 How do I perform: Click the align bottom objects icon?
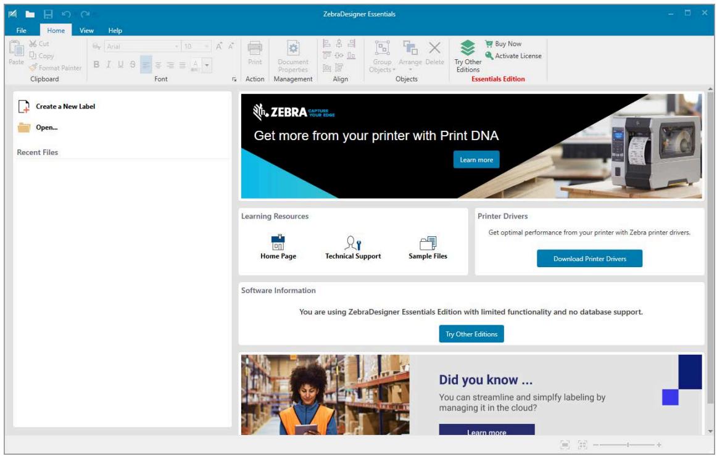click(351, 56)
